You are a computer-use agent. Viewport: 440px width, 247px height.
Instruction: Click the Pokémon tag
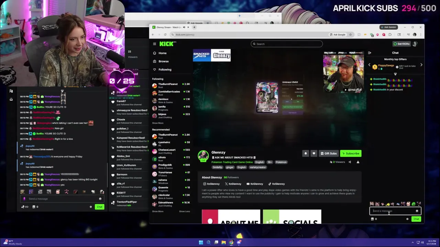click(281, 162)
